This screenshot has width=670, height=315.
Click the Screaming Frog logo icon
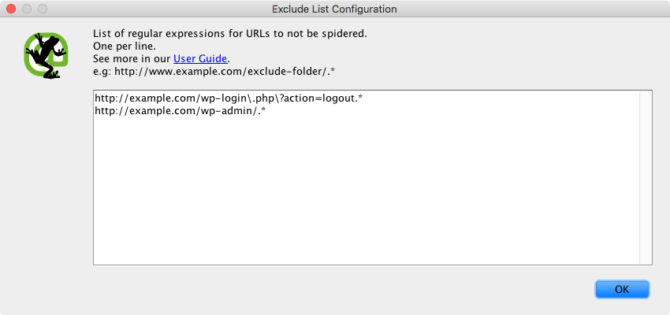click(x=46, y=56)
